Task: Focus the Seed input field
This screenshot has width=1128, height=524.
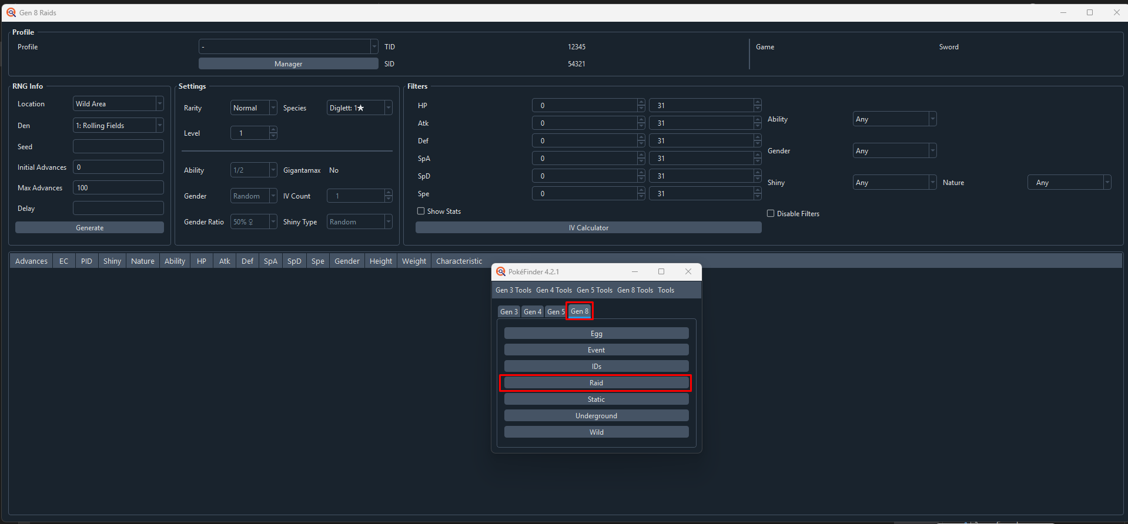Action: [x=118, y=146]
